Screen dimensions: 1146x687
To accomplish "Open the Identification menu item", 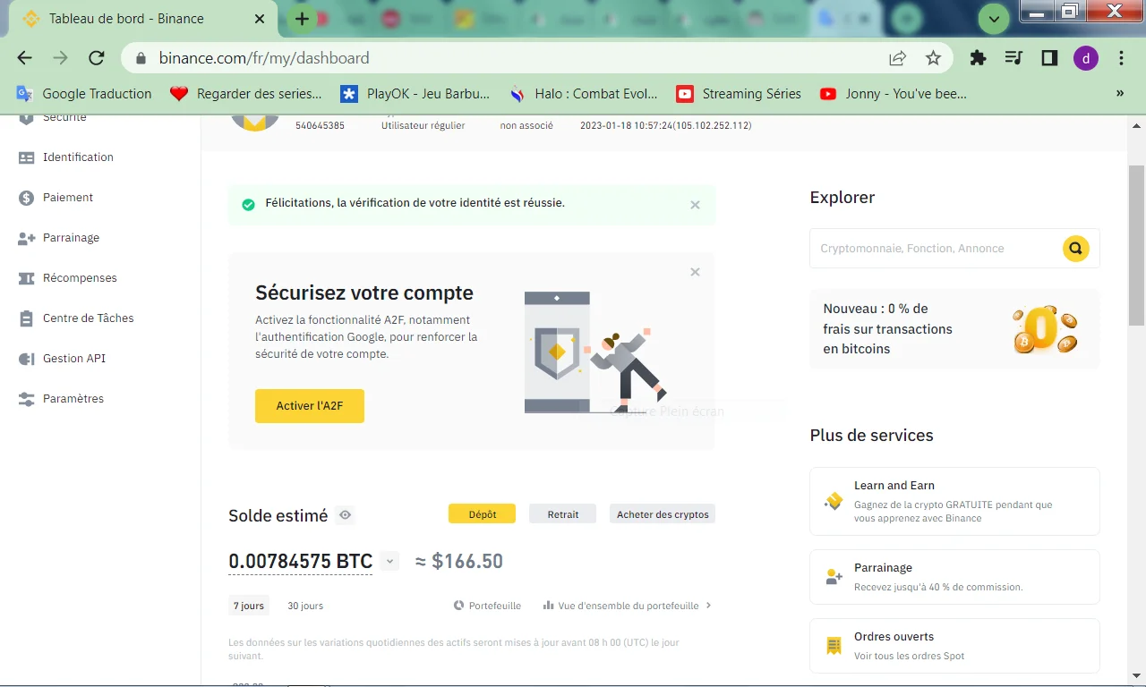I will coord(78,157).
